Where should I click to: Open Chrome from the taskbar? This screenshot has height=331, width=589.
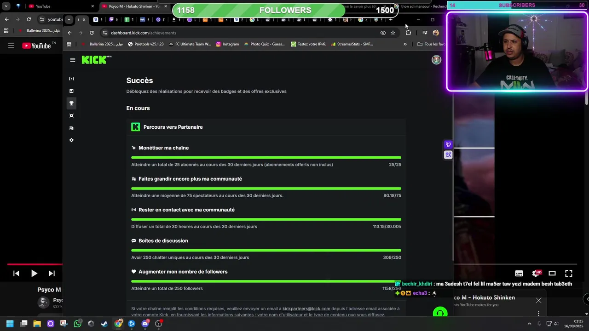[x=118, y=324]
